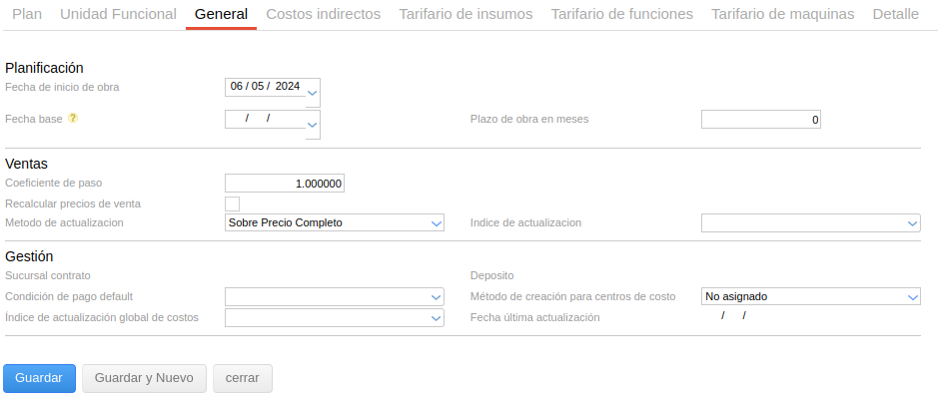The height and width of the screenshot is (400, 938).
Task: Expand the Metodo de actualizacion dropdown
Action: pyautogui.click(x=436, y=223)
